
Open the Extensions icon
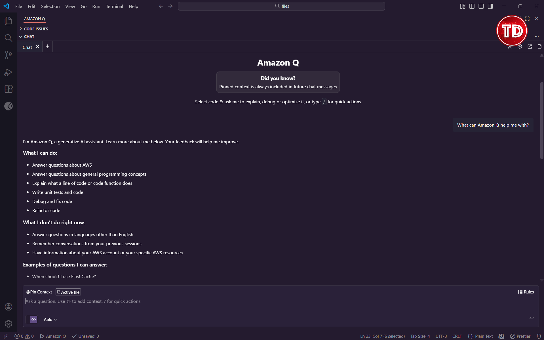point(8,89)
